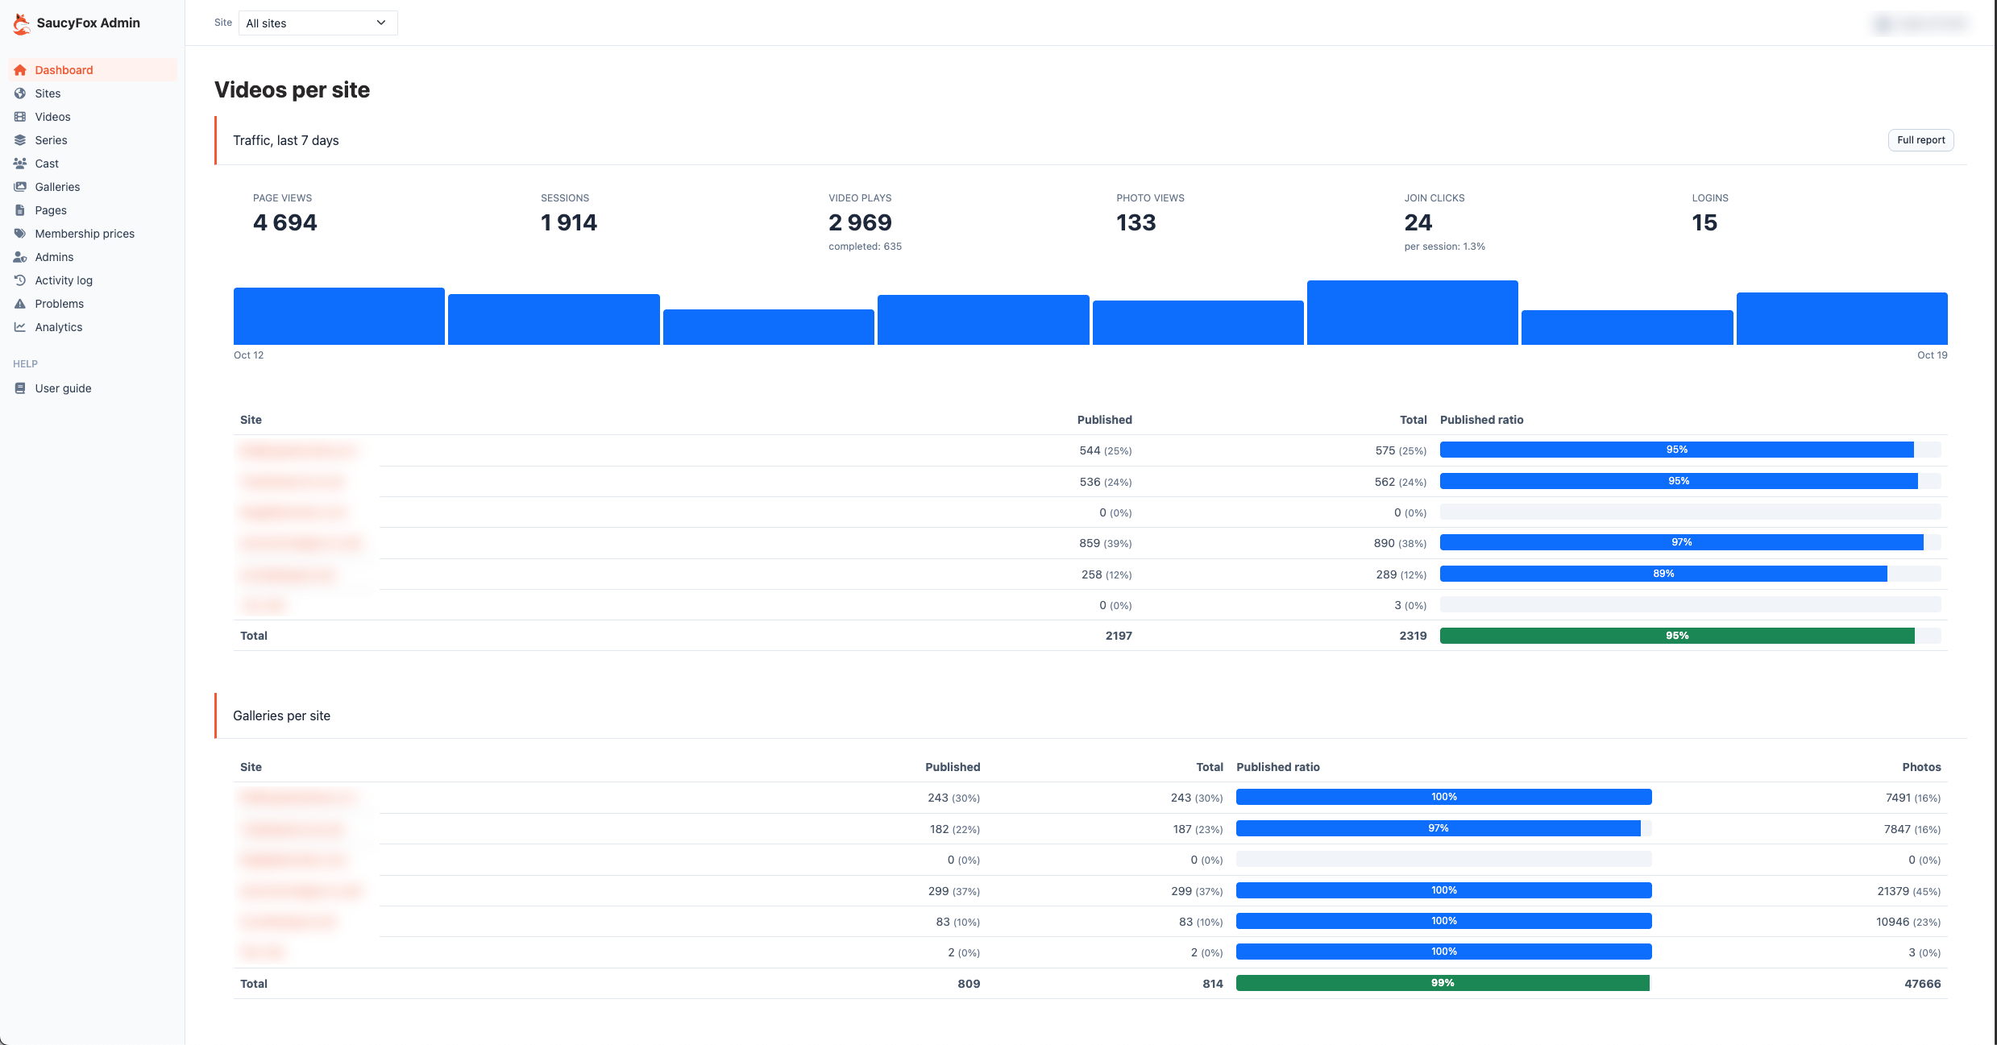This screenshot has width=1997, height=1045.
Task: Click photos total 47666
Action: coord(1922,984)
